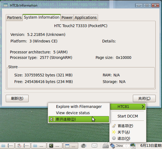
Task: Select the System Information tab
Action: (x=42, y=17)
